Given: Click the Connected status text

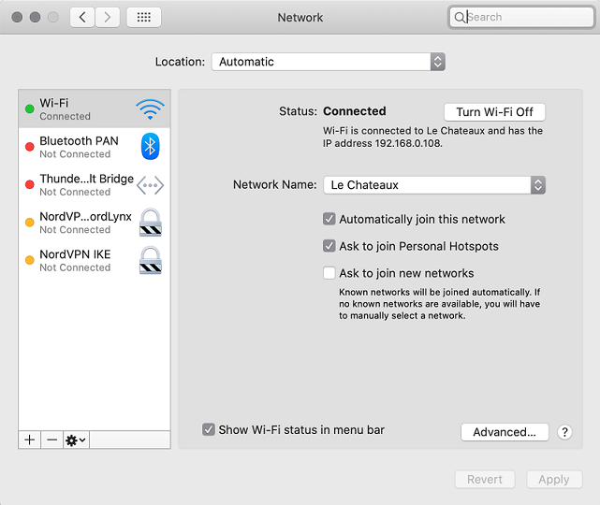Looking at the screenshot, I should coord(355,111).
